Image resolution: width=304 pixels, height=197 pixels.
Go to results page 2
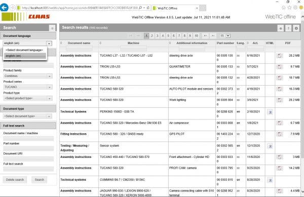(x=152, y=35)
